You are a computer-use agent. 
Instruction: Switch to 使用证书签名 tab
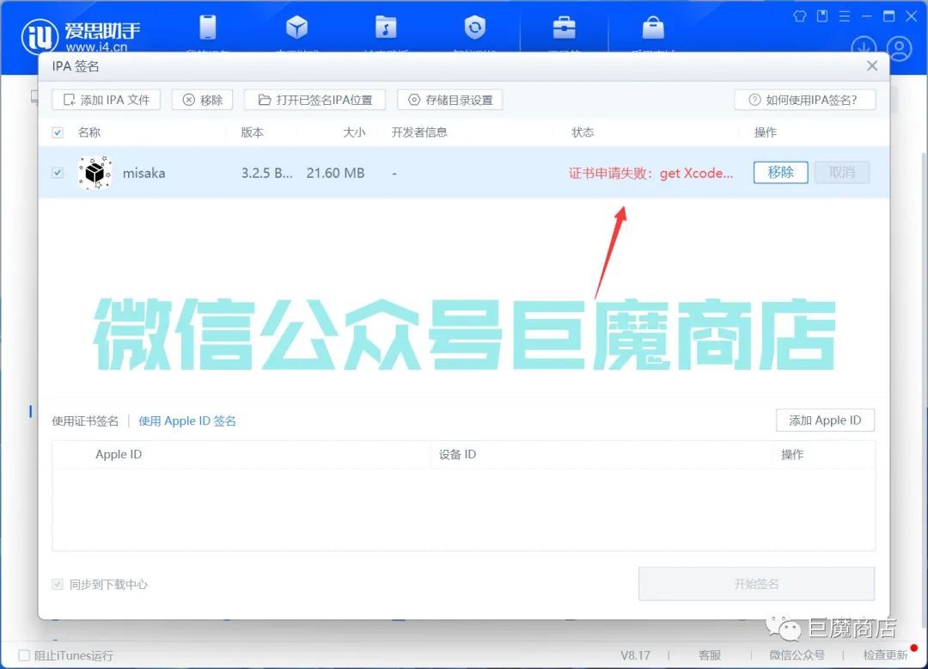coord(85,421)
